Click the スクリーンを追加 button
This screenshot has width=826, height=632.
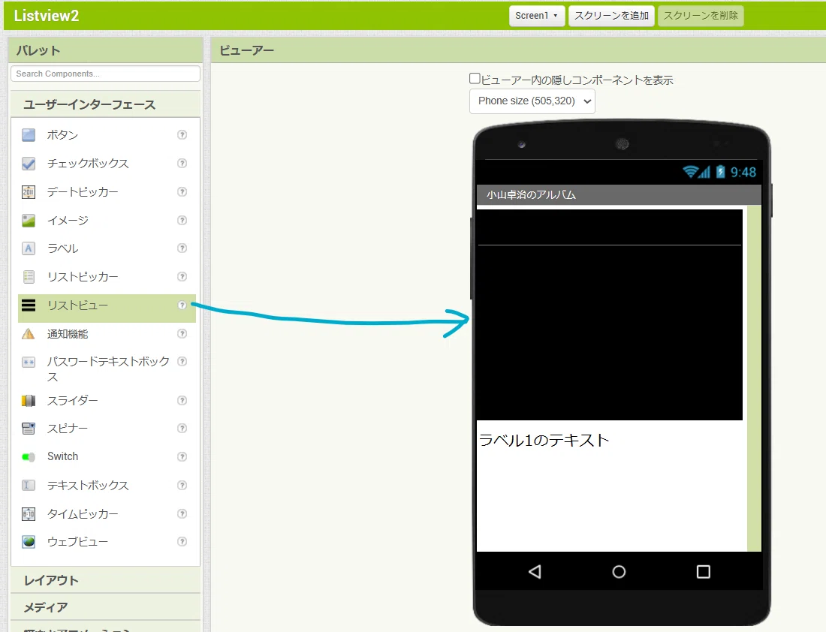coord(611,16)
